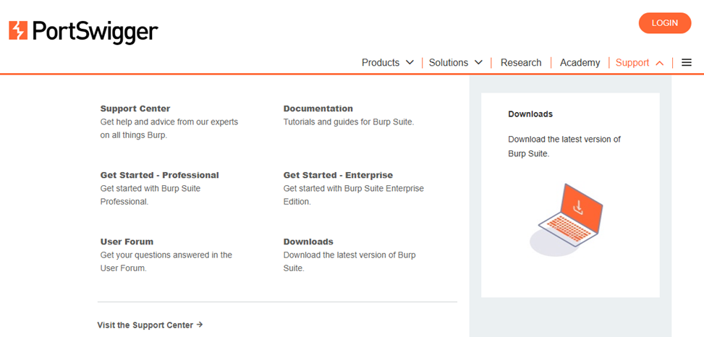The width and height of the screenshot is (704, 337).
Task: Click side card "Download the latest version" text
Action: [564, 146]
